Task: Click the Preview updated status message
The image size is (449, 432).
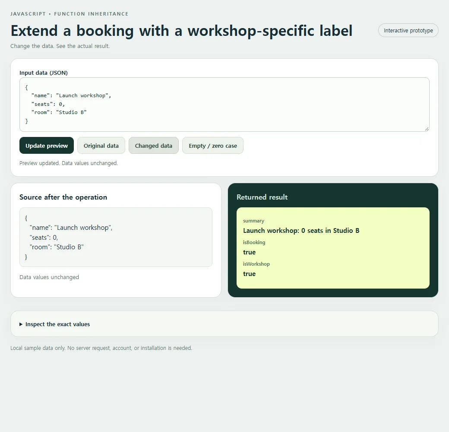Action: point(69,163)
